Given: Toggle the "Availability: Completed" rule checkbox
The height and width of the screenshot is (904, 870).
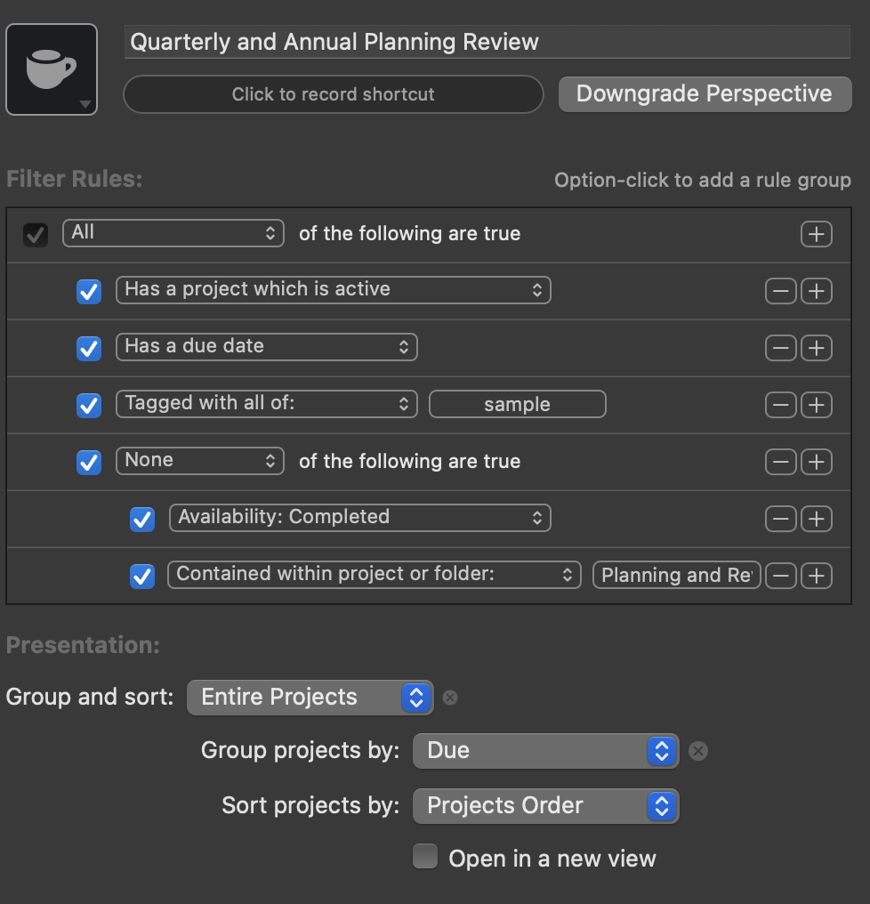Looking at the screenshot, I should pos(142,519).
